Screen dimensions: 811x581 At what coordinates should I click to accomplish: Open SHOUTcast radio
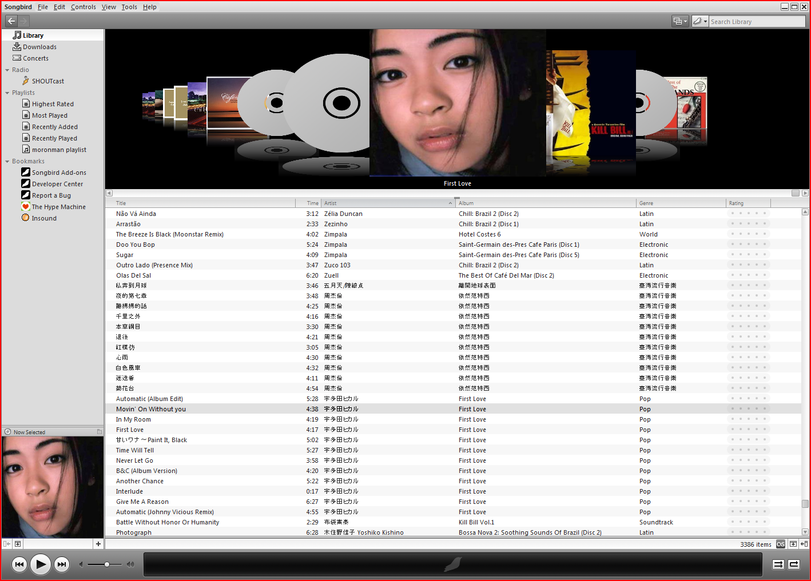point(47,81)
